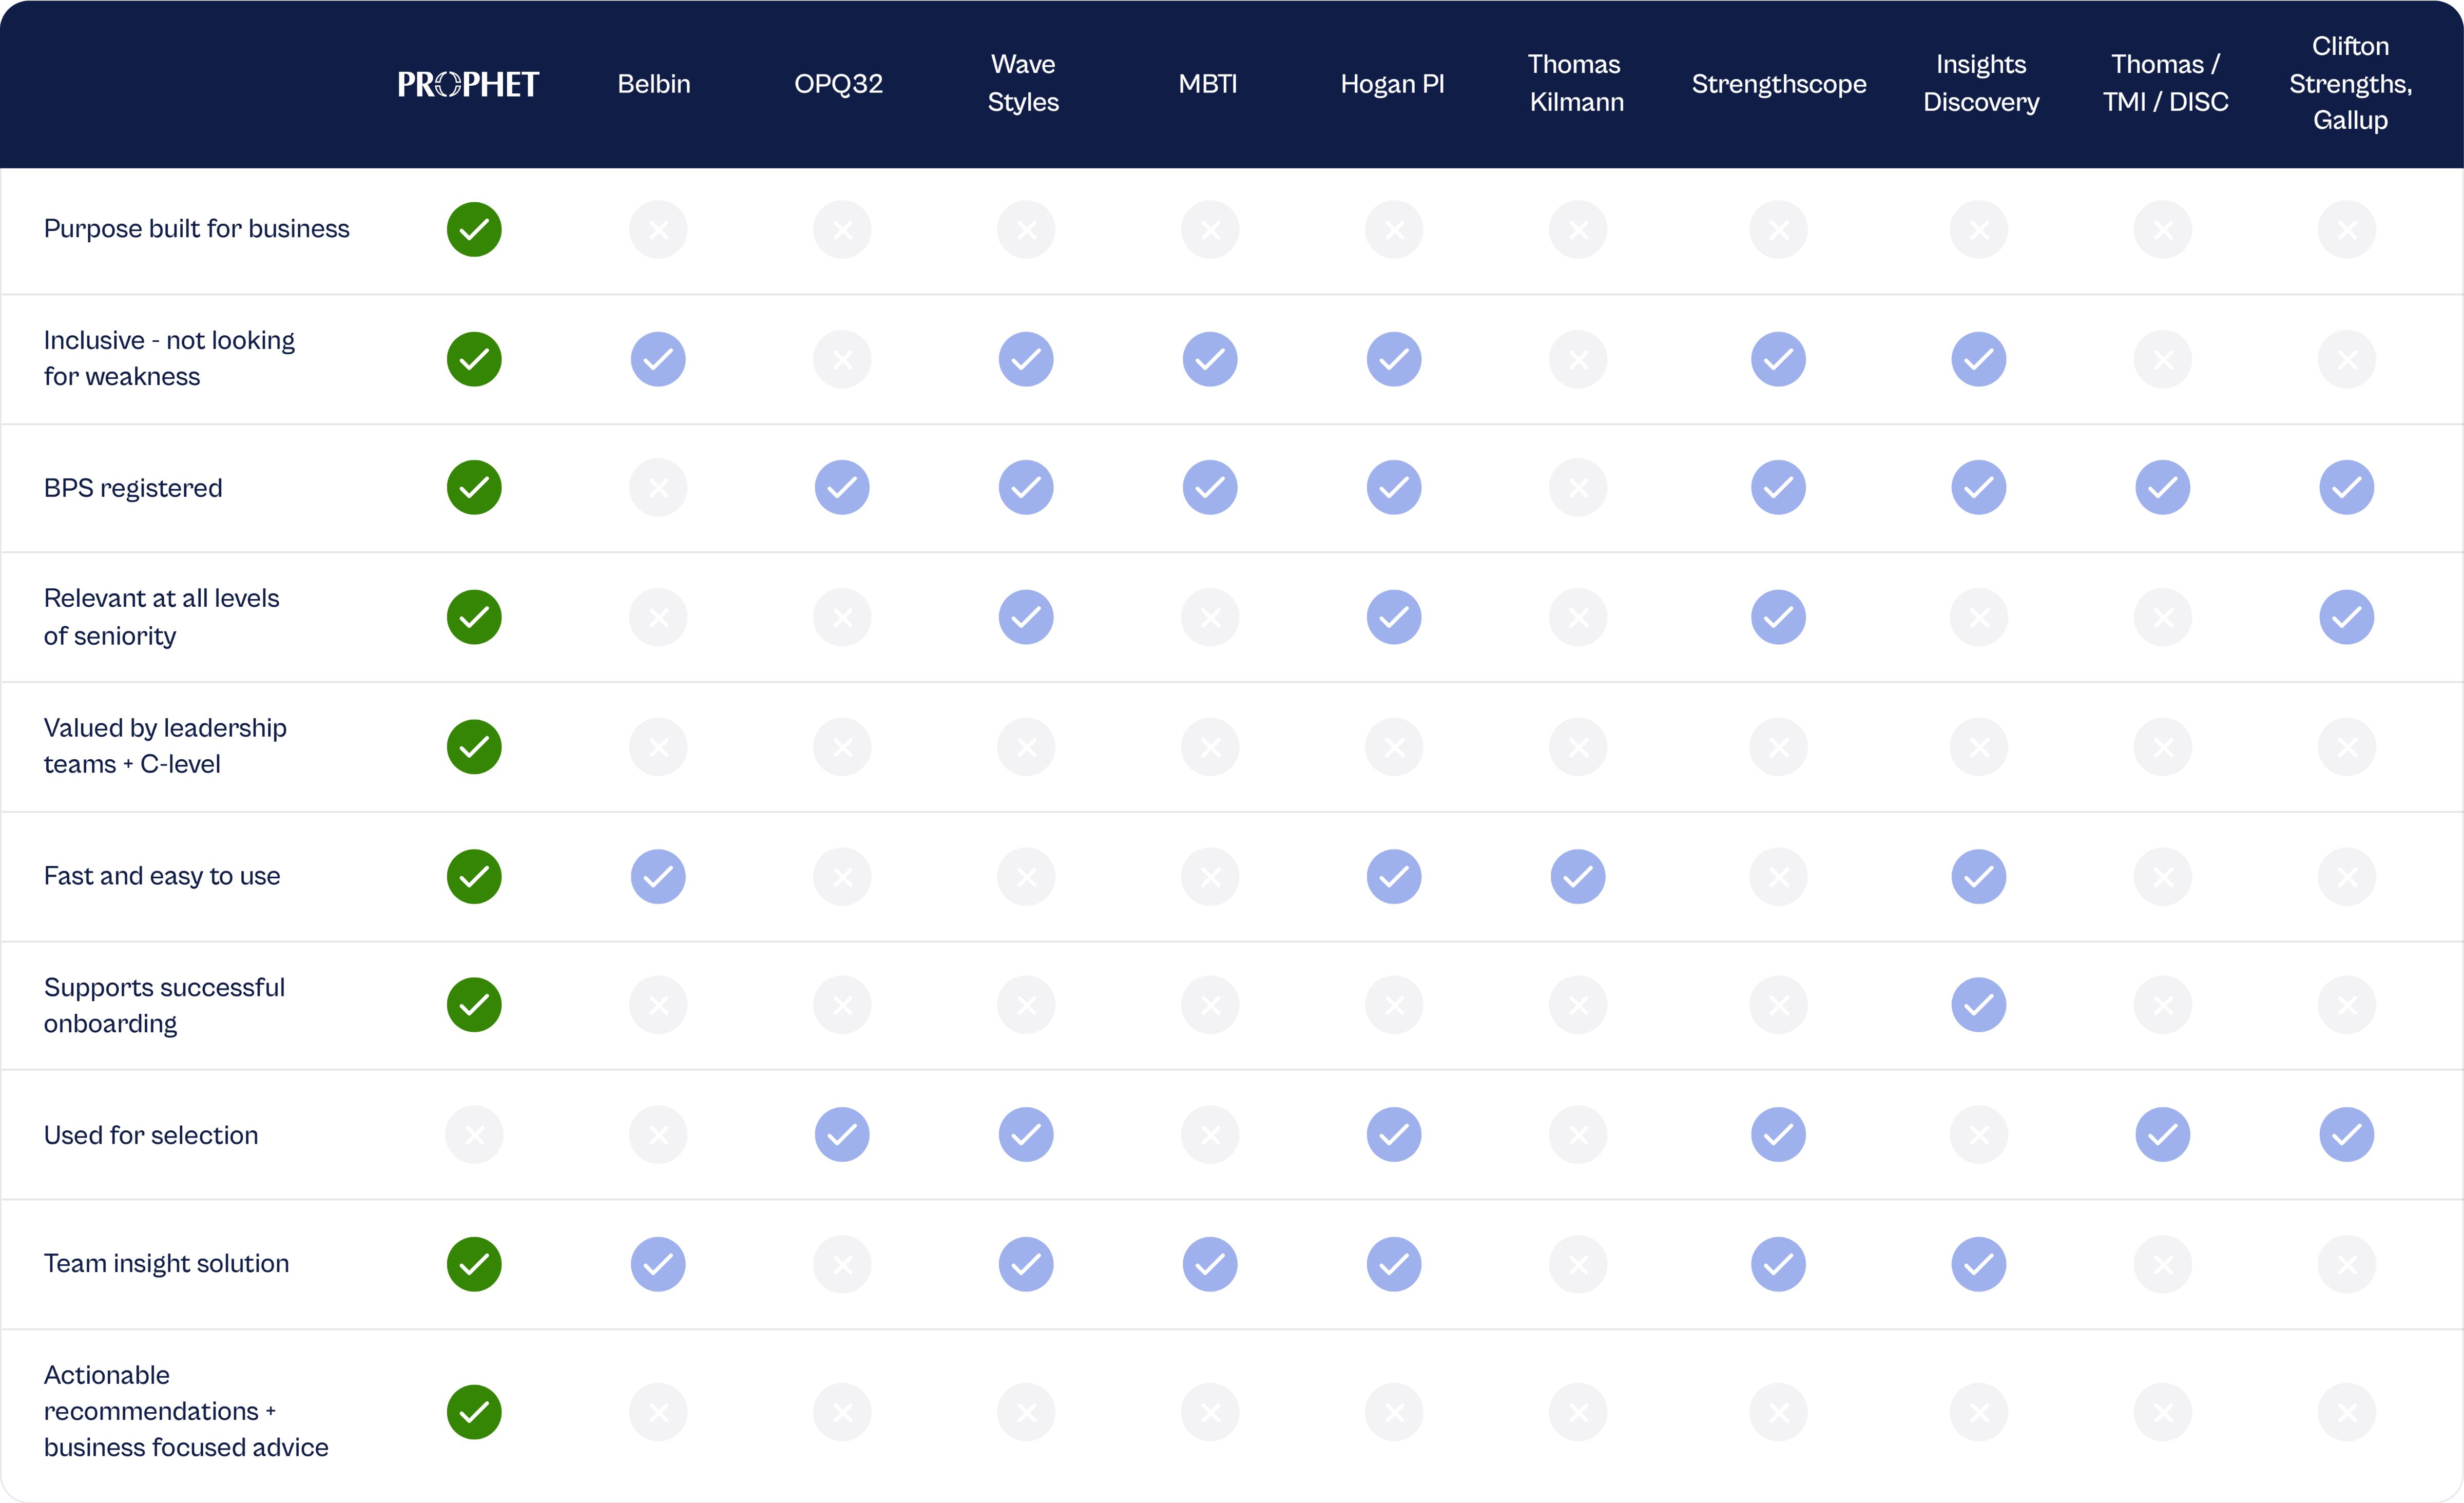Click Belbin cross for Purpose built for business
Image resolution: width=2464 pixels, height=1503 pixels.
pos(658,230)
